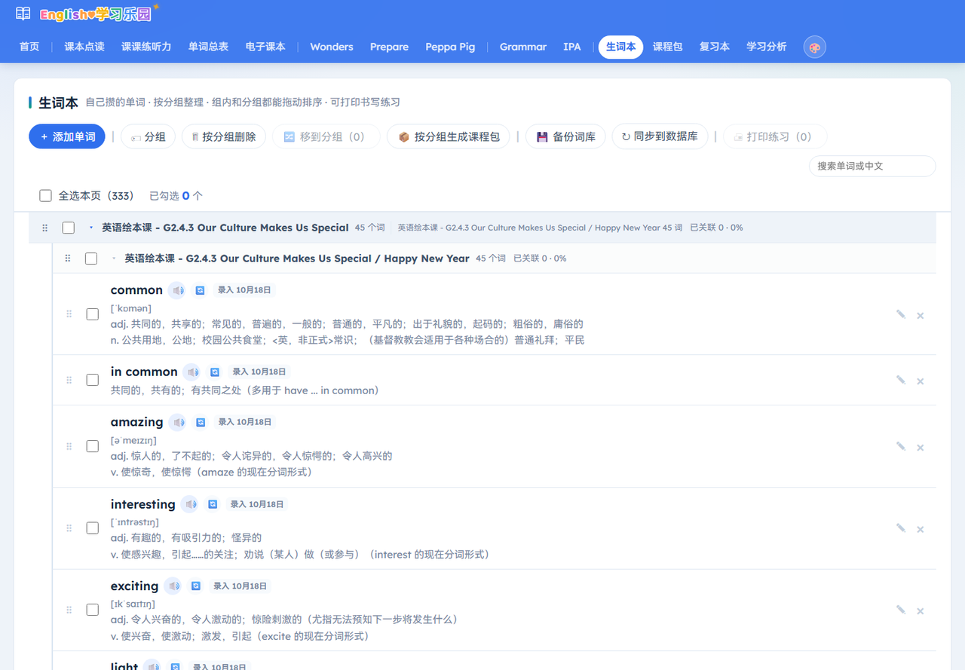The height and width of the screenshot is (670, 965).
Task: Edit the 'in common' entry
Action: 900,381
